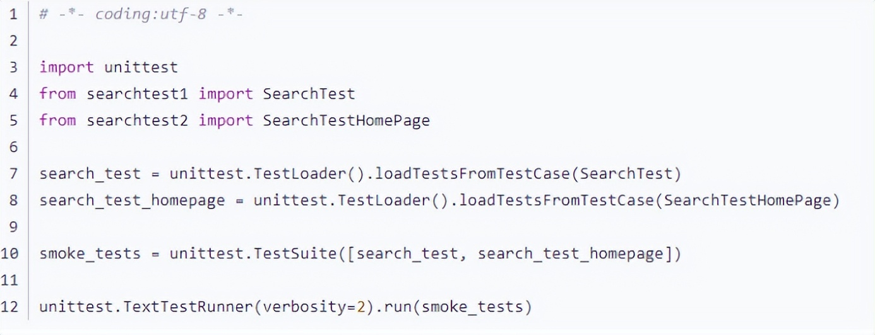Screen dimensions: 875x335
Task: Click SearchTestHomePage in the line 5 import
Action: click(x=346, y=120)
